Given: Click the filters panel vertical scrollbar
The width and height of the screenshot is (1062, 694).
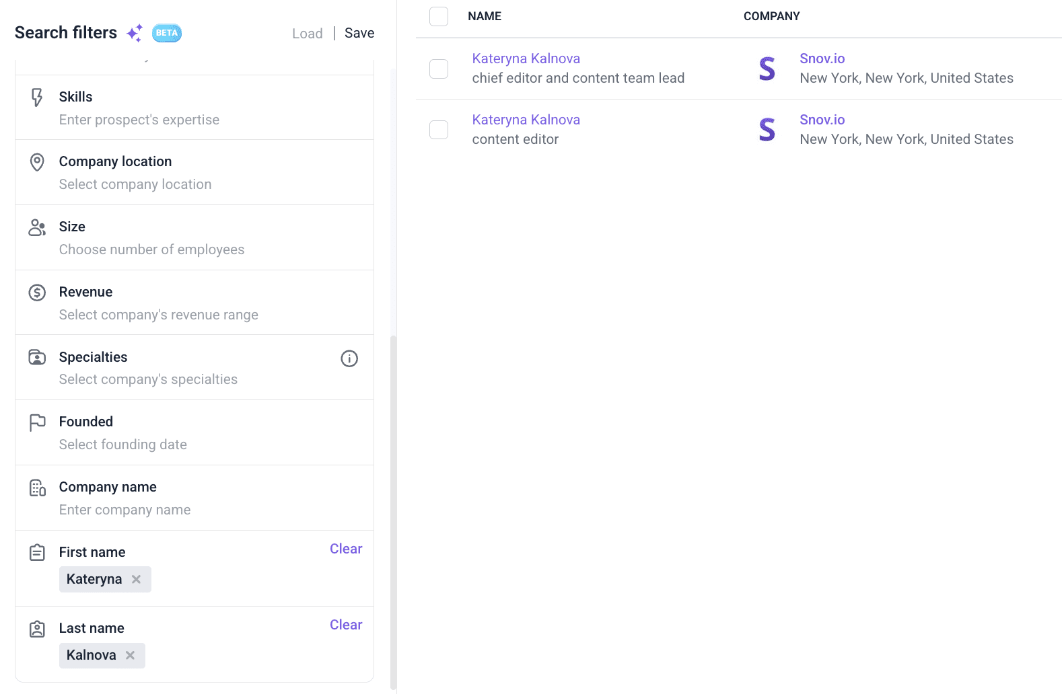Looking at the screenshot, I should tap(394, 511).
